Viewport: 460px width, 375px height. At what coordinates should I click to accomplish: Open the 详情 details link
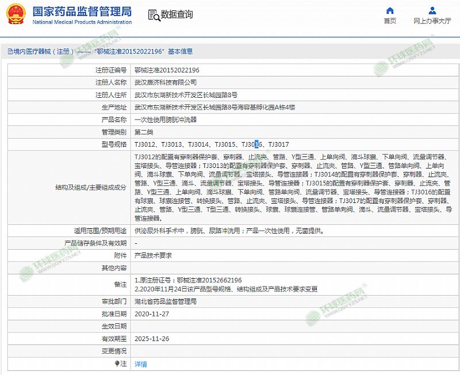140,364
